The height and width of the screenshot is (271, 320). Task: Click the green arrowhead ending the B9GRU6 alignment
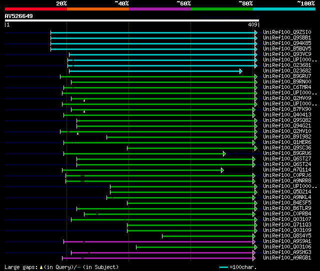pos(224,153)
